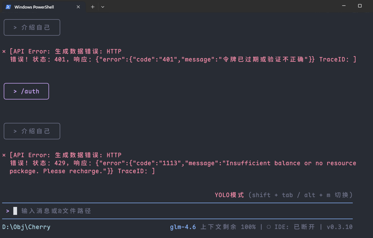The height and width of the screenshot is (238, 373).
Task: Click the v0.3.10 version label
Action: point(339,227)
